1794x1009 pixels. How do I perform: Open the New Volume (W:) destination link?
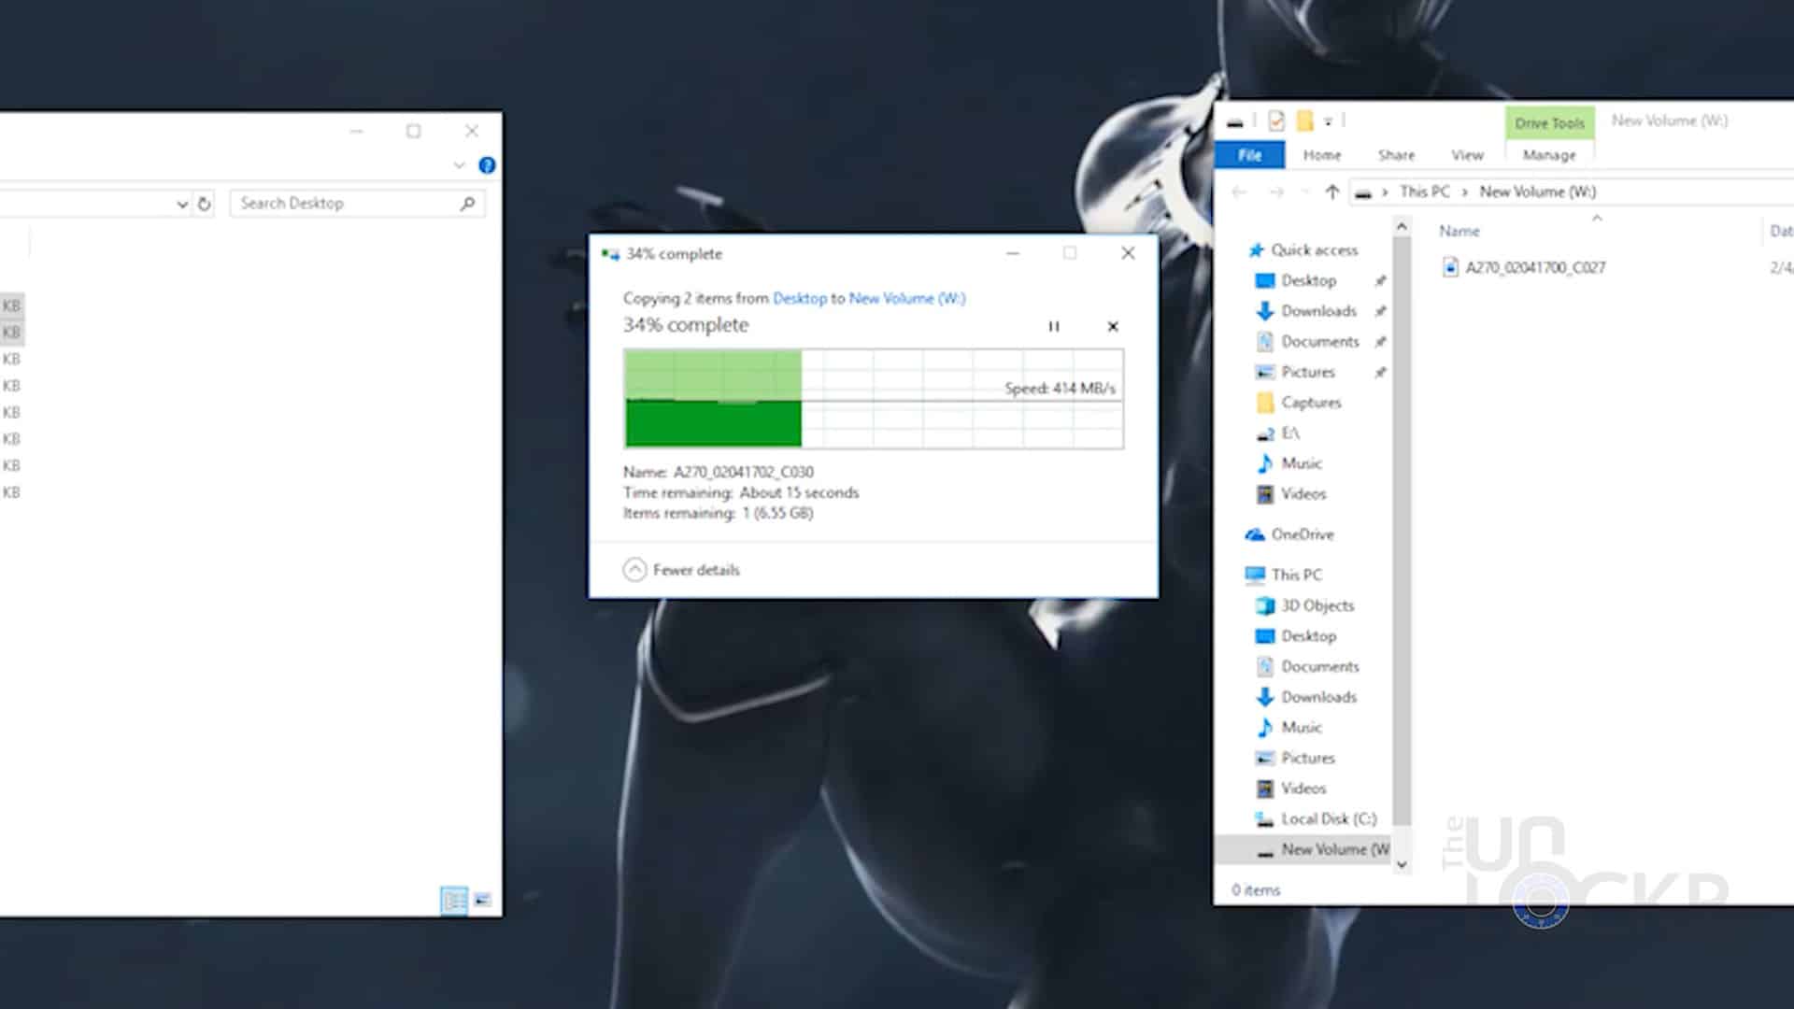[906, 298]
